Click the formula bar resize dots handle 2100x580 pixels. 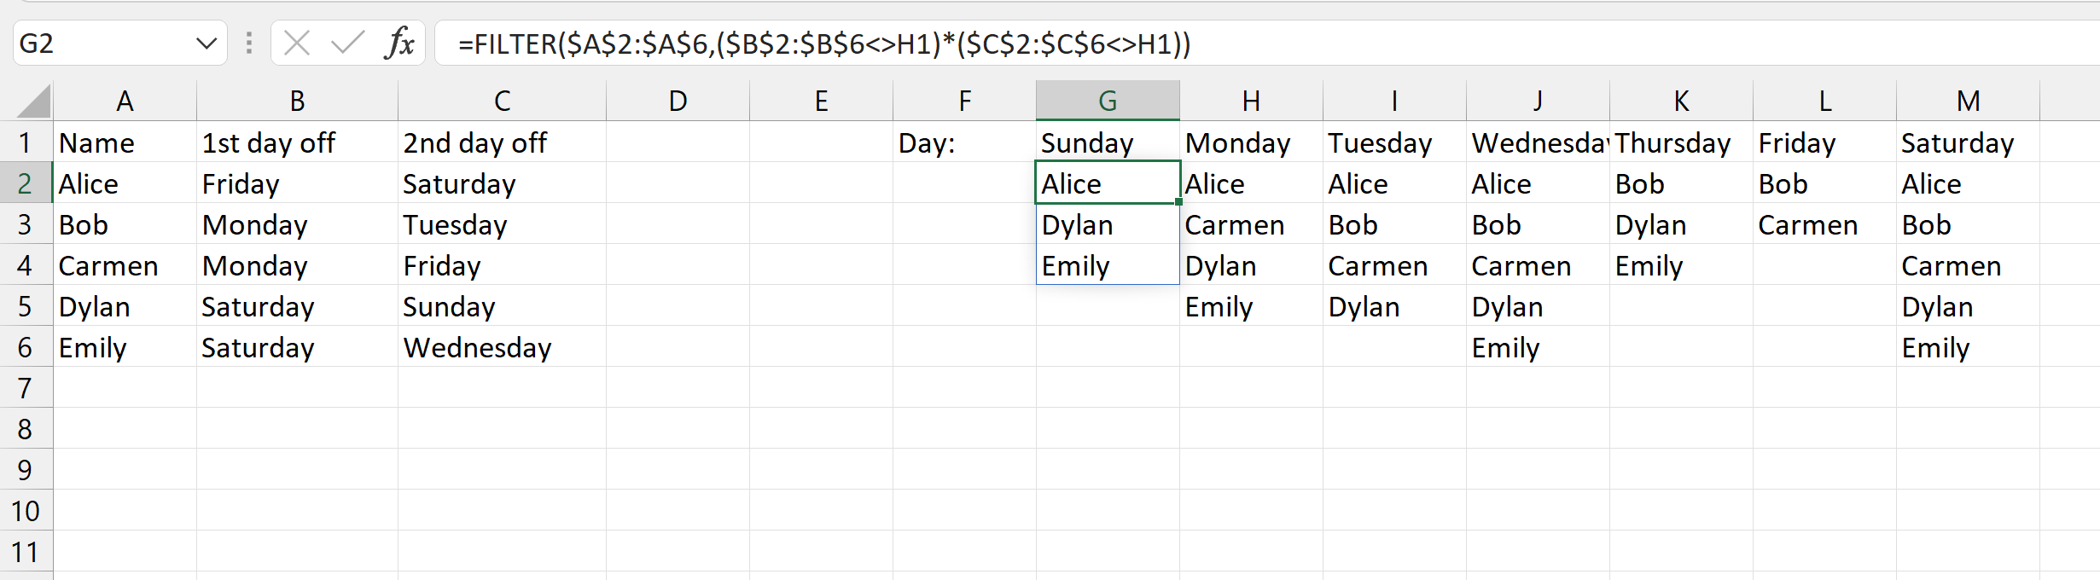249,43
